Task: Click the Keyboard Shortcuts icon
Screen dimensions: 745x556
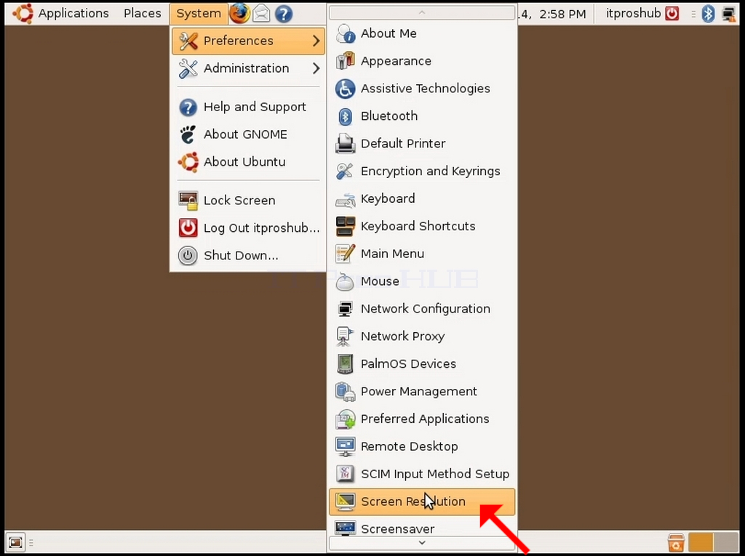Action: tap(346, 227)
